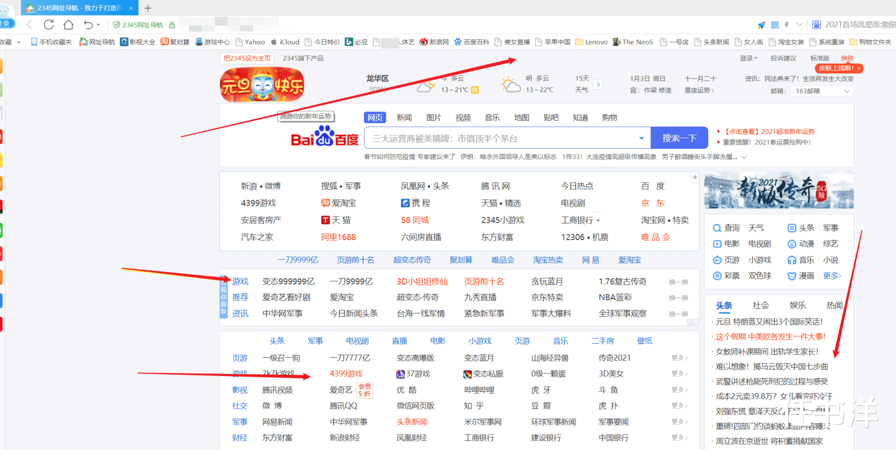This screenshot has height=450, width=896.
Task: Open the 登录 dropdown at the top right
Action: tap(748, 58)
